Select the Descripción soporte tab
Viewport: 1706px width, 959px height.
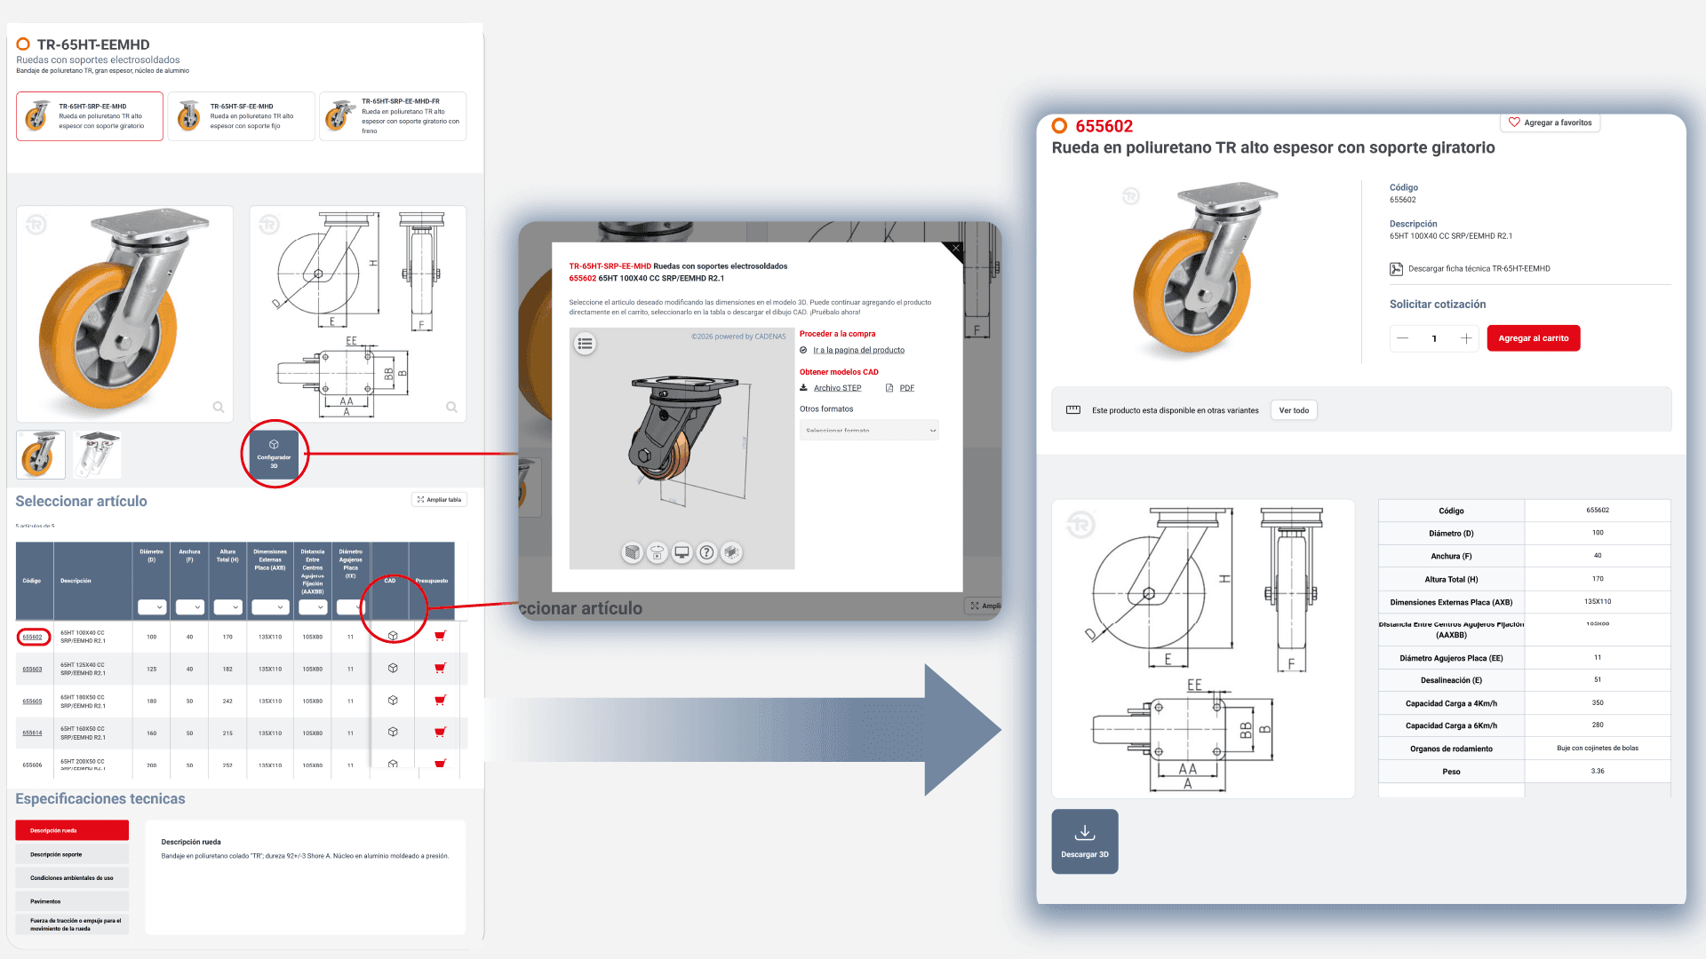coord(71,854)
